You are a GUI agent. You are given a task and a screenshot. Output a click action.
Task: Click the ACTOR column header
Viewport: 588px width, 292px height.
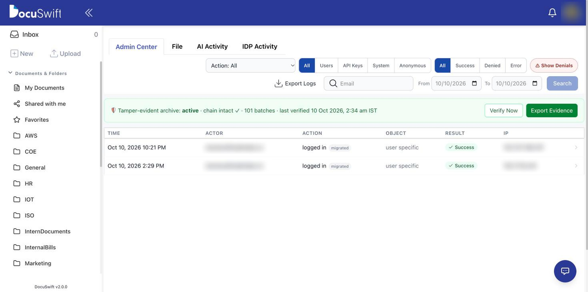214,133
